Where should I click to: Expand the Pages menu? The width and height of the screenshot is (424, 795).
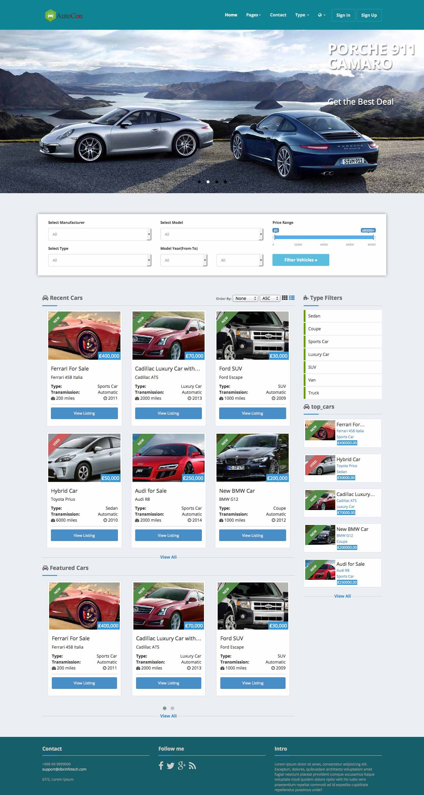[253, 15]
